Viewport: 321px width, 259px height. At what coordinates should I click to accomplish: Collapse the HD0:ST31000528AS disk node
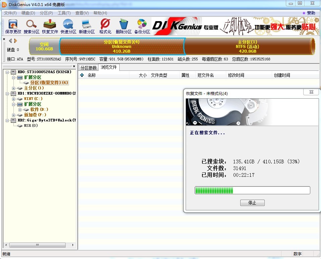click(x=7, y=72)
